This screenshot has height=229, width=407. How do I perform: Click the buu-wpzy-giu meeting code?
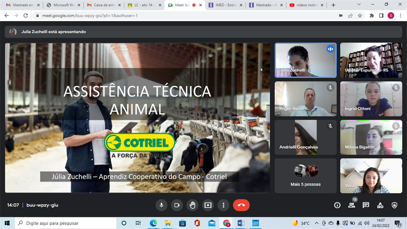click(x=42, y=205)
